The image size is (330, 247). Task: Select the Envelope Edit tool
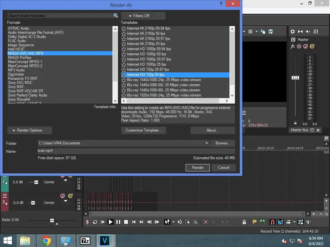[x=180, y=222]
